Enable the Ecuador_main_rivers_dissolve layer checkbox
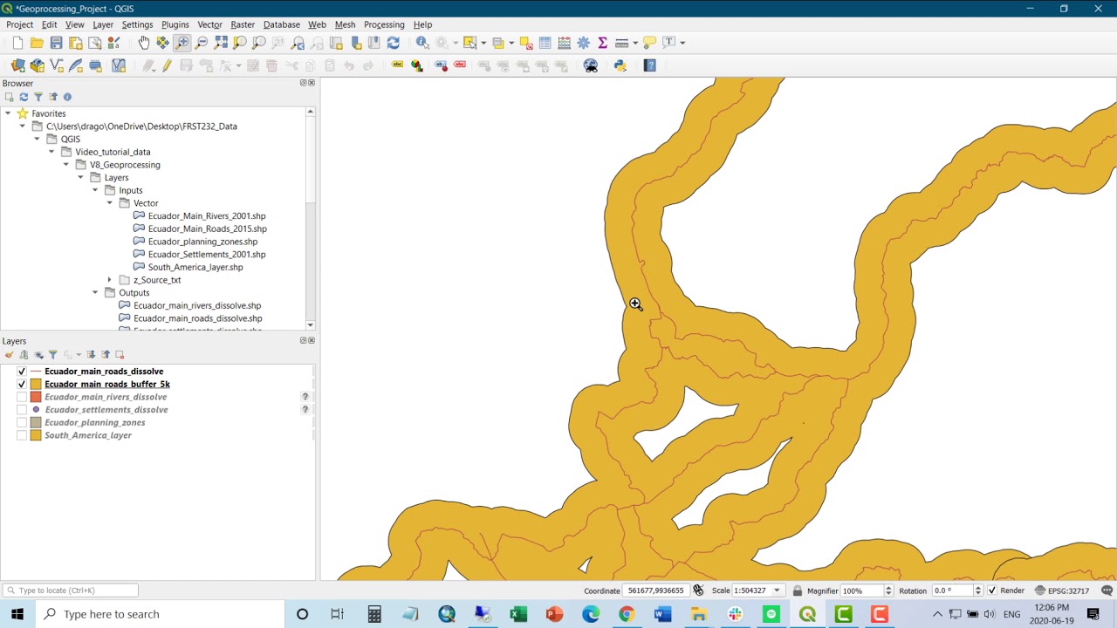The height and width of the screenshot is (628, 1117). pyautogui.click(x=22, y=397)
